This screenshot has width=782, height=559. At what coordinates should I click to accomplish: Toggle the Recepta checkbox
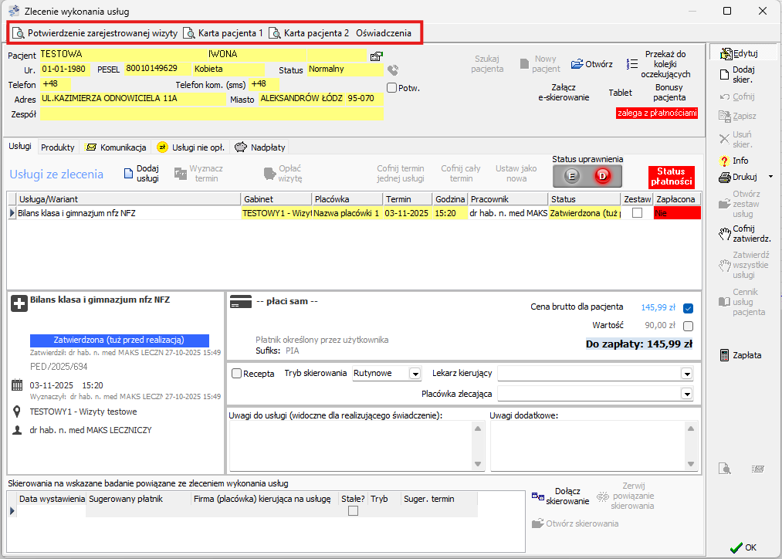[237, 374]
